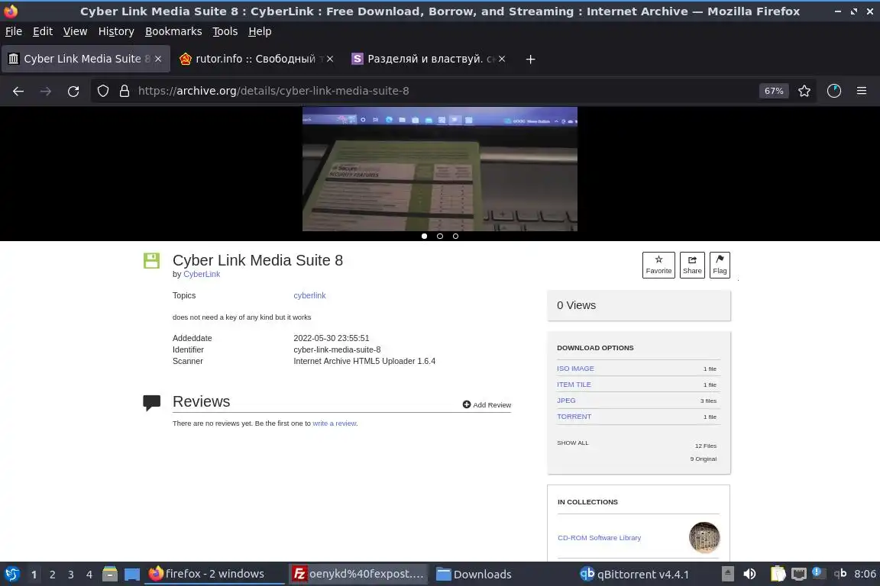The image size is (880, 586).
Task: Open the tracking protection shield panel
Action: [102, 91]
